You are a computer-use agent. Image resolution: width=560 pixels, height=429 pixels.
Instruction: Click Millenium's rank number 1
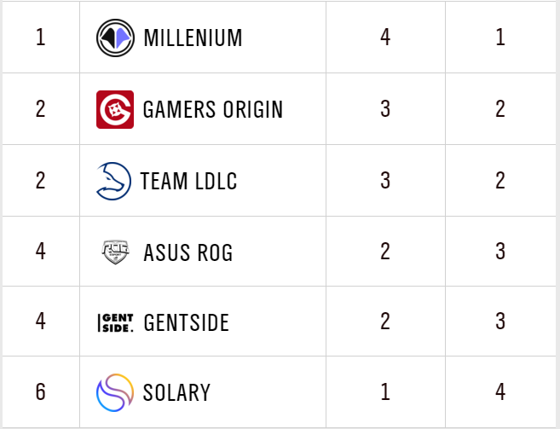tap(40, 38)
